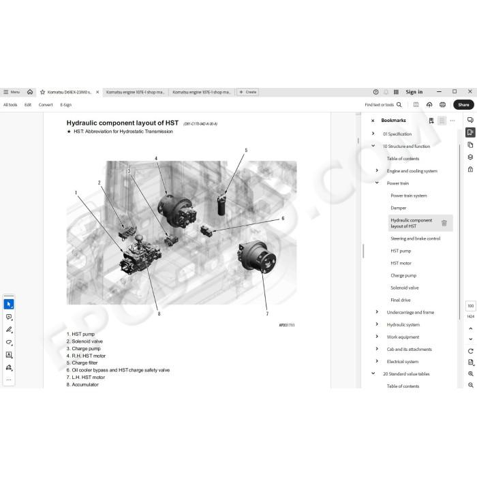Expand Engine and cooling system bookmark
The width and height of the screenshot is (477, 477).
click(x=377, y=170)
